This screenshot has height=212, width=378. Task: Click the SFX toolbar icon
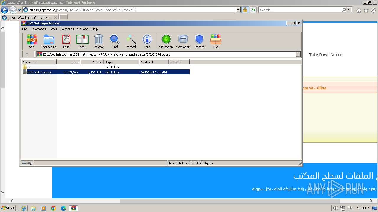(216, 41)
